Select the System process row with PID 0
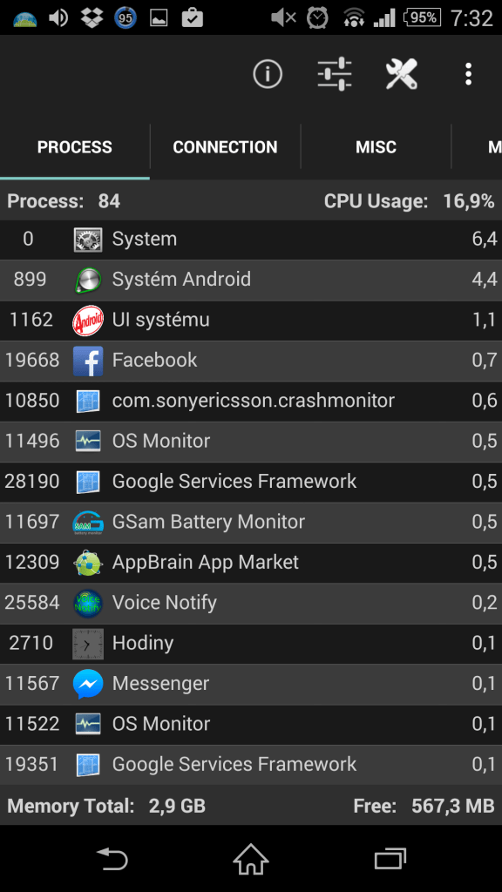This screenshot has width=502, height=892. (251, 240)
